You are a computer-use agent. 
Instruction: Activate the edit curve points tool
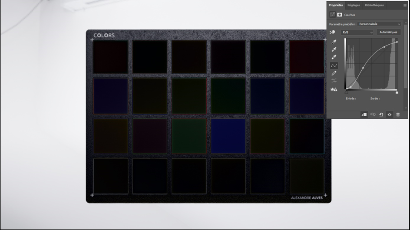(334, 66)
